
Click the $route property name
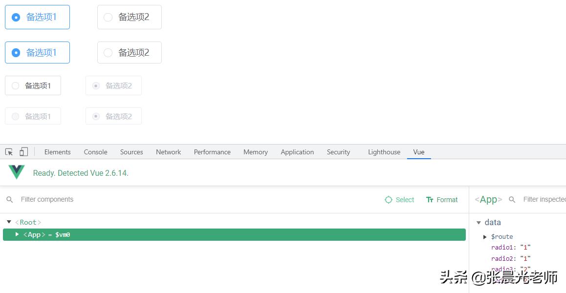coord(502,237)
